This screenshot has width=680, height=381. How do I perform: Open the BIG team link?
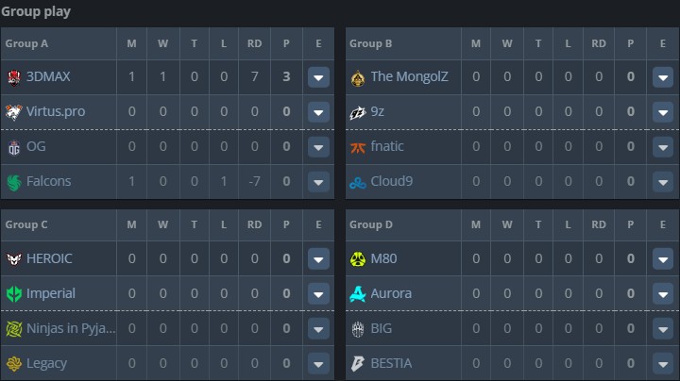[381, 328]
